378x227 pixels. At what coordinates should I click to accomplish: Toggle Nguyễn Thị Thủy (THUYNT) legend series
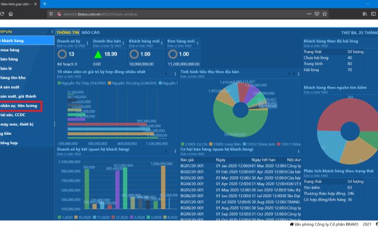pyautogui.click(x=82, y=83)
